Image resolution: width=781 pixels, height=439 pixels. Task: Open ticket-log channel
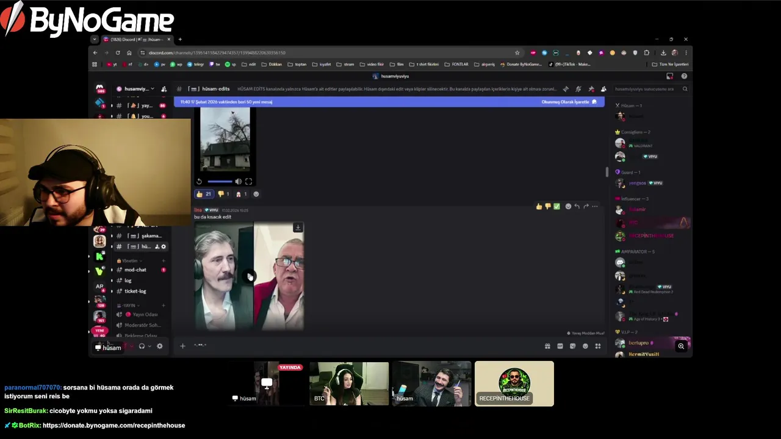coord(135,291)
